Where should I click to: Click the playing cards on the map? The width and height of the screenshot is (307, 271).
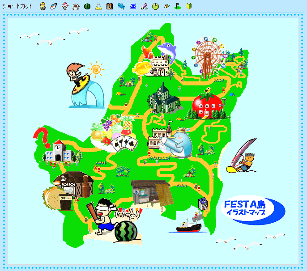[122, 143]
